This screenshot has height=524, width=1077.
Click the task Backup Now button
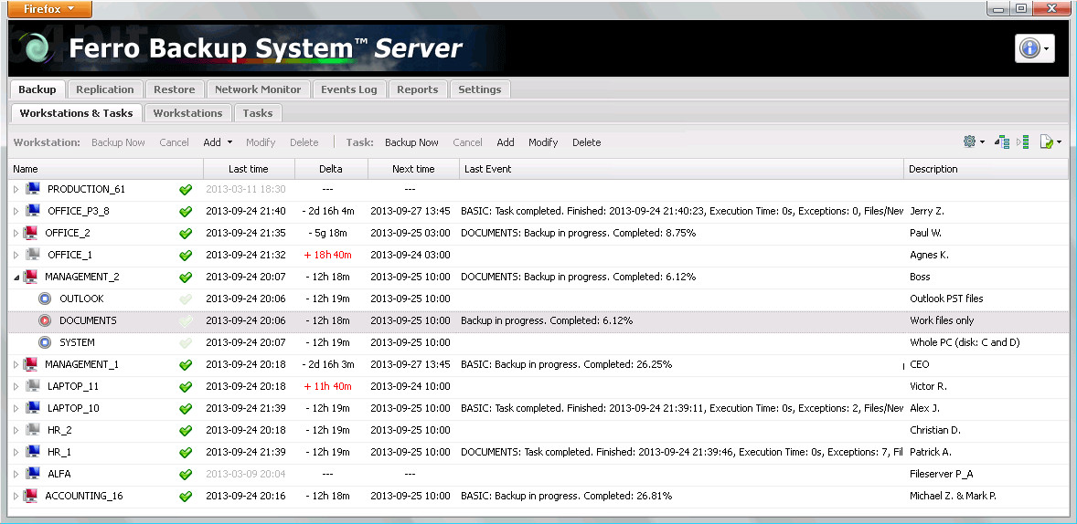tap(411, 142)
